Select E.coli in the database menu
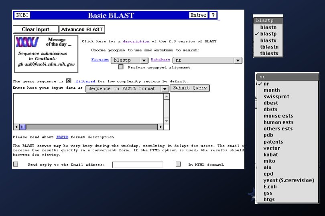 coord(287,187)
